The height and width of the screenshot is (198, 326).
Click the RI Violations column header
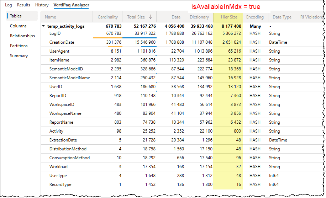pos(311,17)
